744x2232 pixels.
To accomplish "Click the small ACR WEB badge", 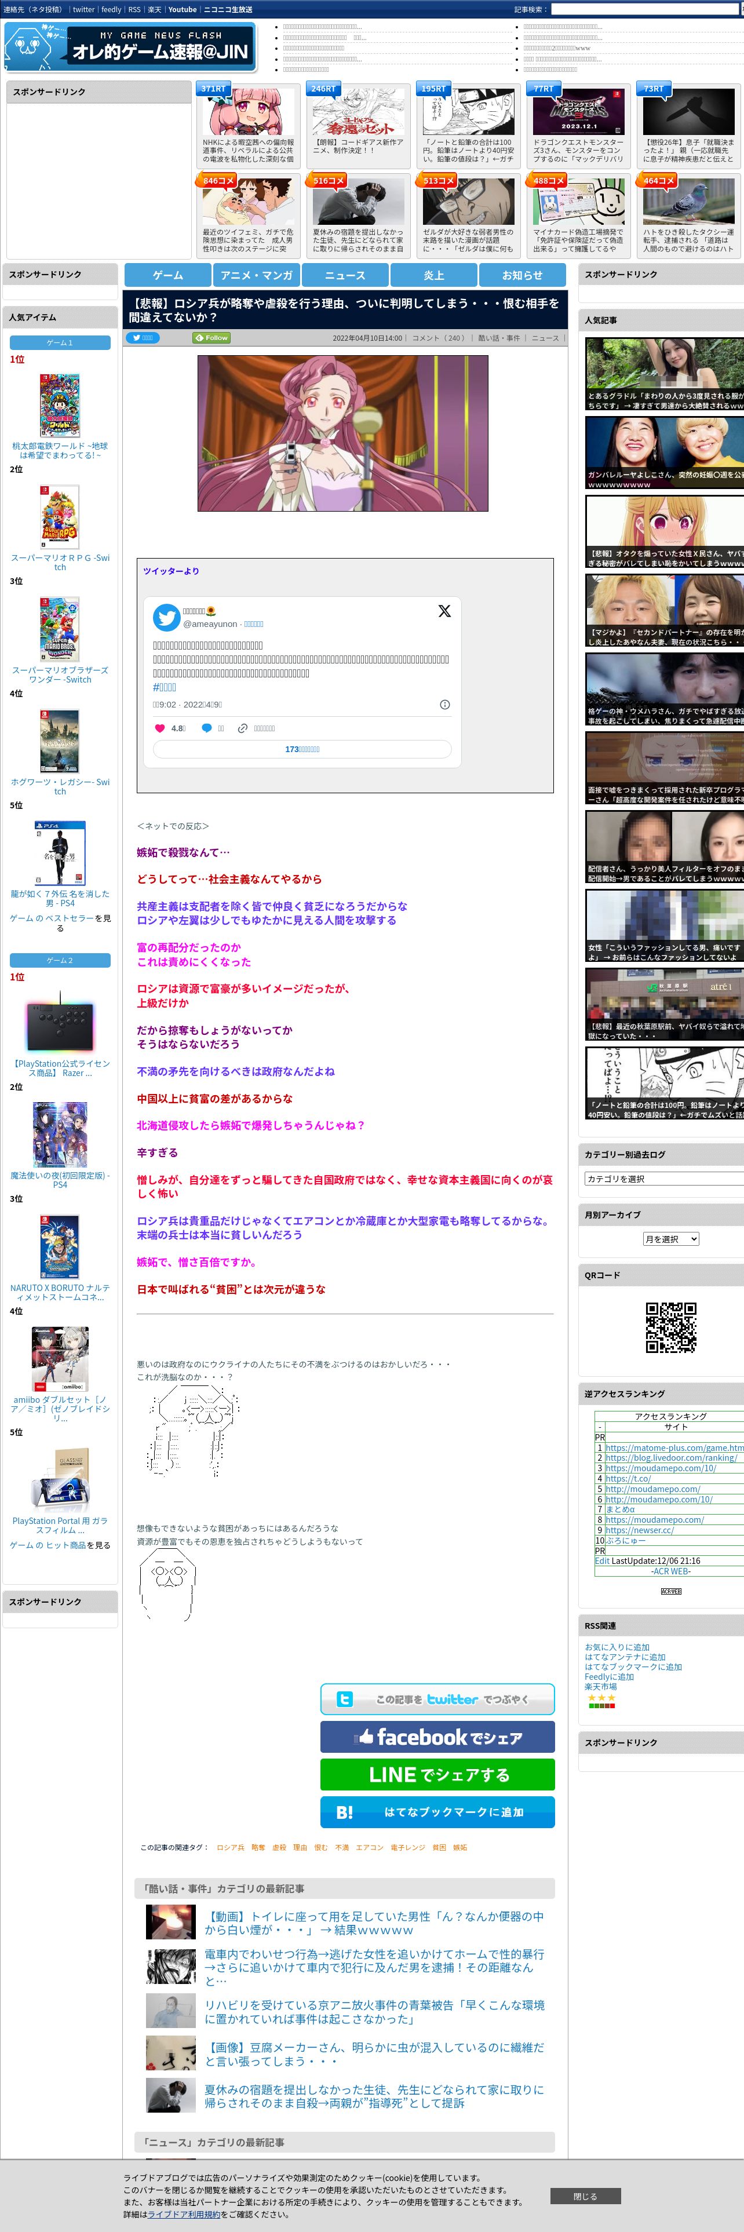I will click(x=670, y=1591).
